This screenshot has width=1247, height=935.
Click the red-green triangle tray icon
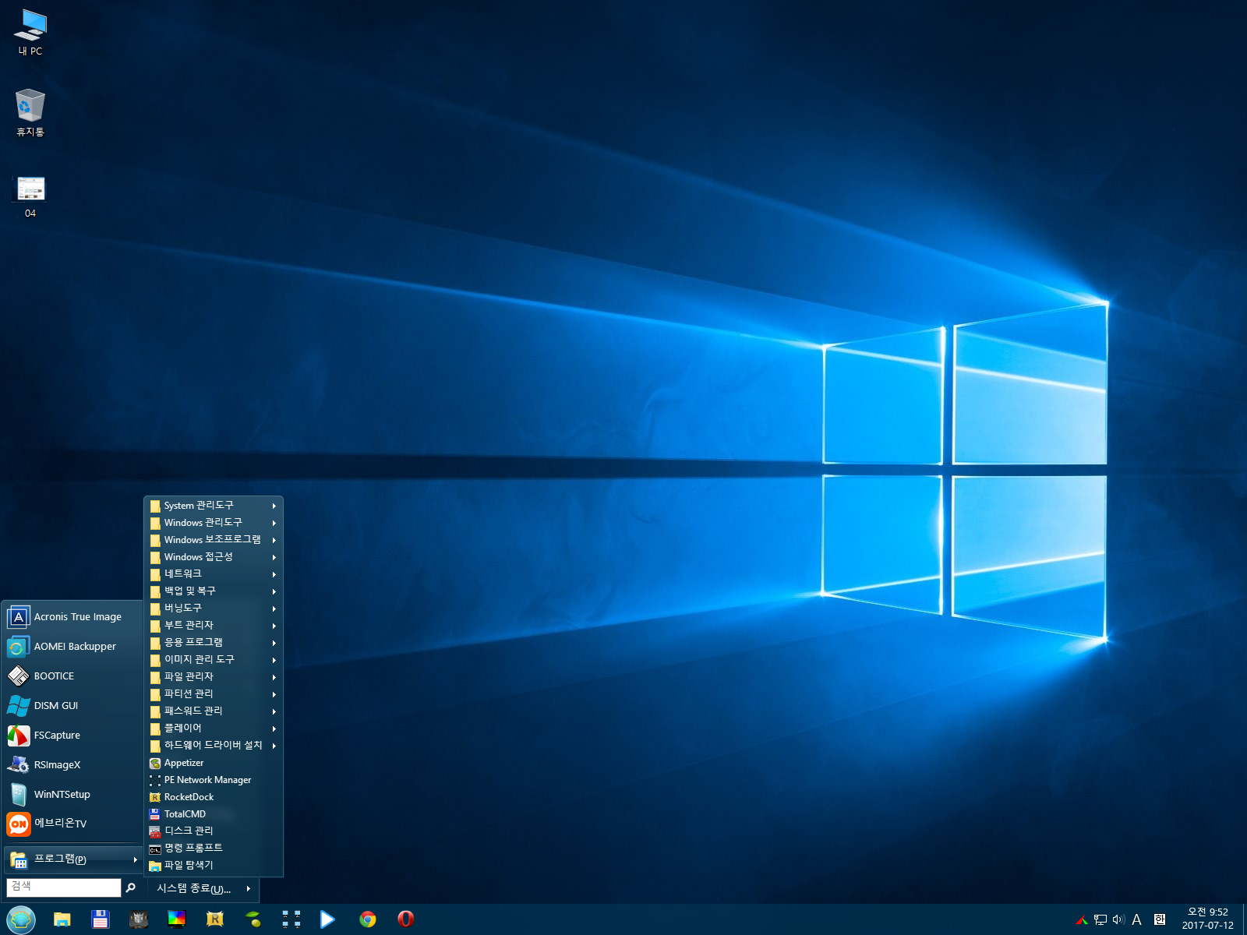coord(1082,920)
